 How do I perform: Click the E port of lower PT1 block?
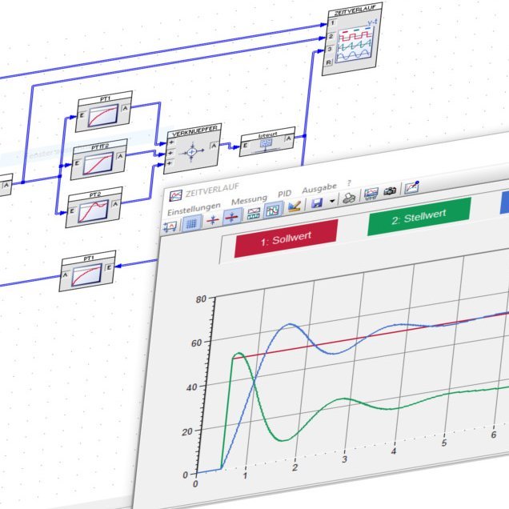(109, 267)
